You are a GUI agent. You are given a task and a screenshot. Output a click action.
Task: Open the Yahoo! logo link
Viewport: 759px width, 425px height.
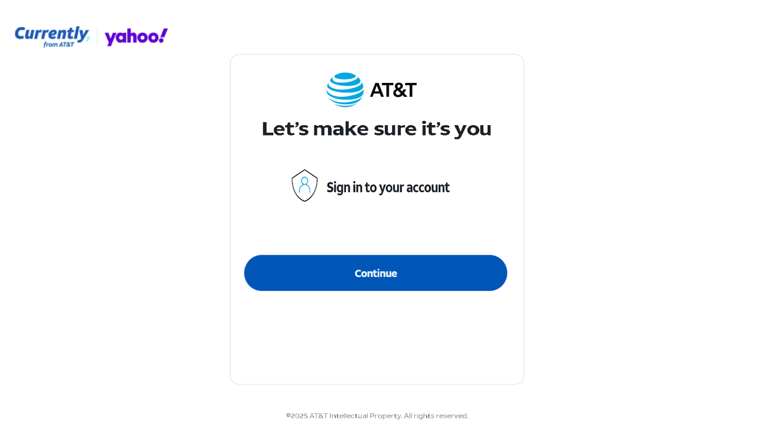click(x=136, y=37)
